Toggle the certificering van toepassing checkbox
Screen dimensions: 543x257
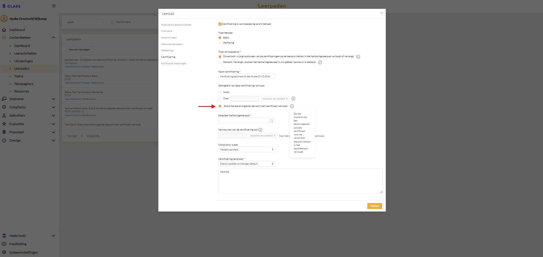point(220,24)
